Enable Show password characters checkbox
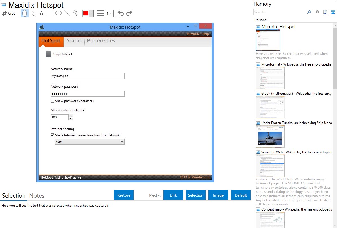Viewport: 337px width, 228px height. point(52,101)
